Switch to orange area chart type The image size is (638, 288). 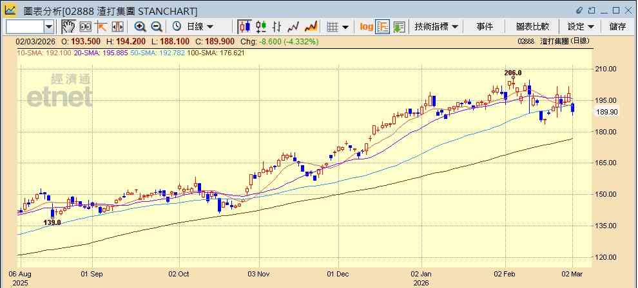point(311,27)
